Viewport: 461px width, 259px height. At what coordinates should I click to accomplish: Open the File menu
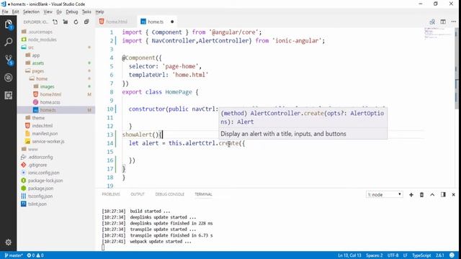5,12
